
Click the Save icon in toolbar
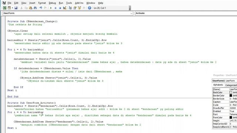16,8
